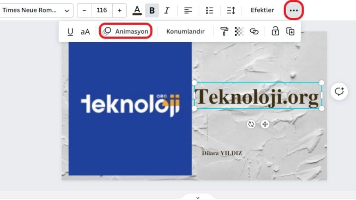
Task: Open line spacing options
Action: [x=231, y=10]
